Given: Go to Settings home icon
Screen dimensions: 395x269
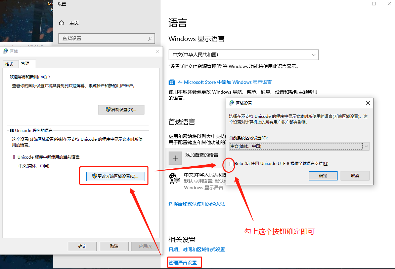Looking at the screenshot, I should [61, 23].
